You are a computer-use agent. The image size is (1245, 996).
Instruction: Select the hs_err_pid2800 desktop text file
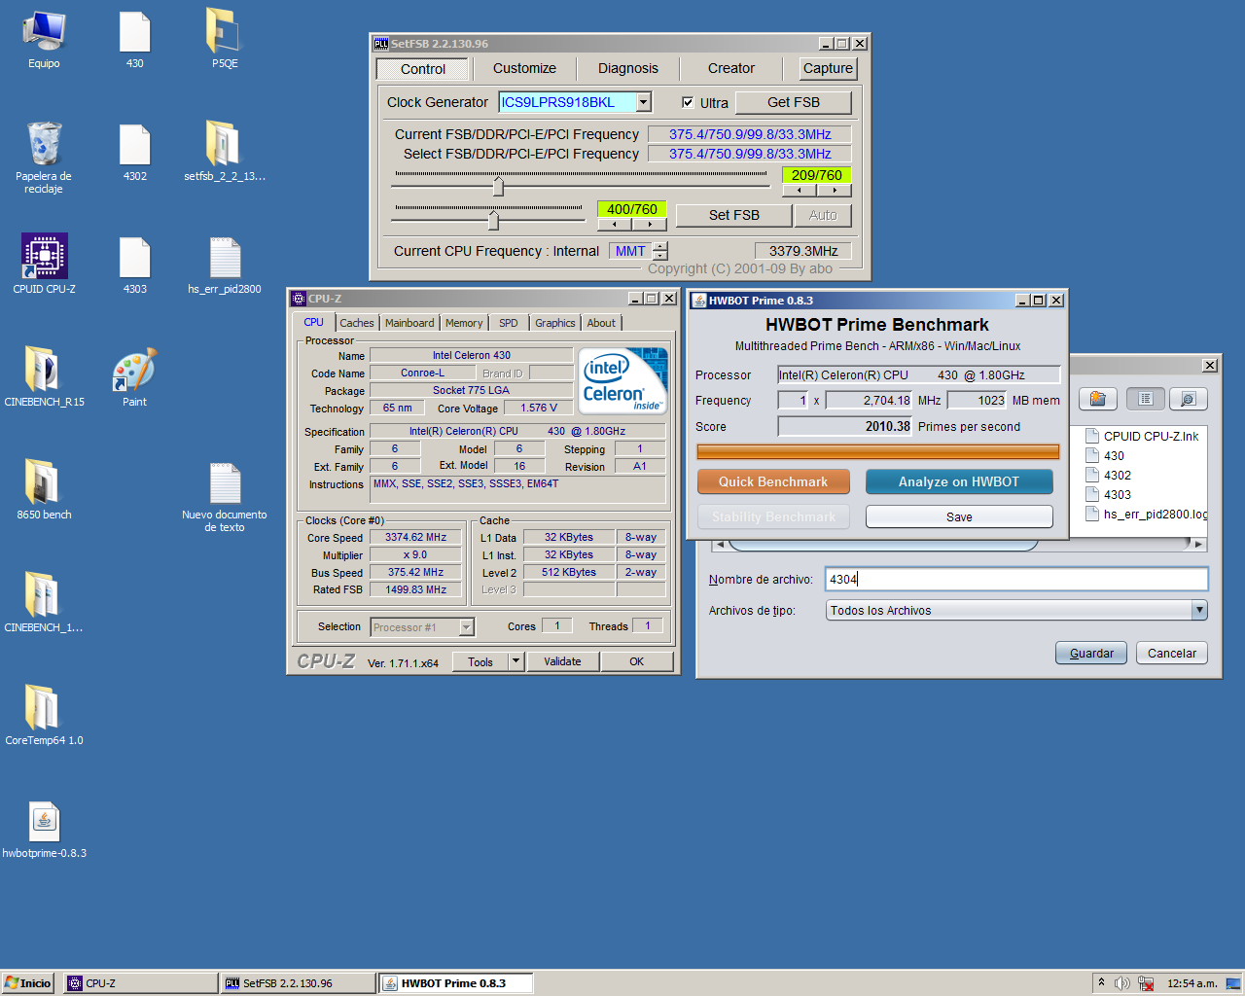point(225,265)
